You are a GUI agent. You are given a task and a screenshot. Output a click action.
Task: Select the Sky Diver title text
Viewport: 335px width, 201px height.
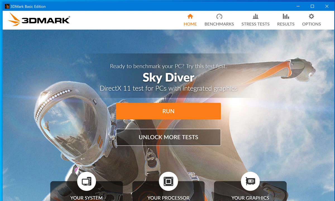168,77
